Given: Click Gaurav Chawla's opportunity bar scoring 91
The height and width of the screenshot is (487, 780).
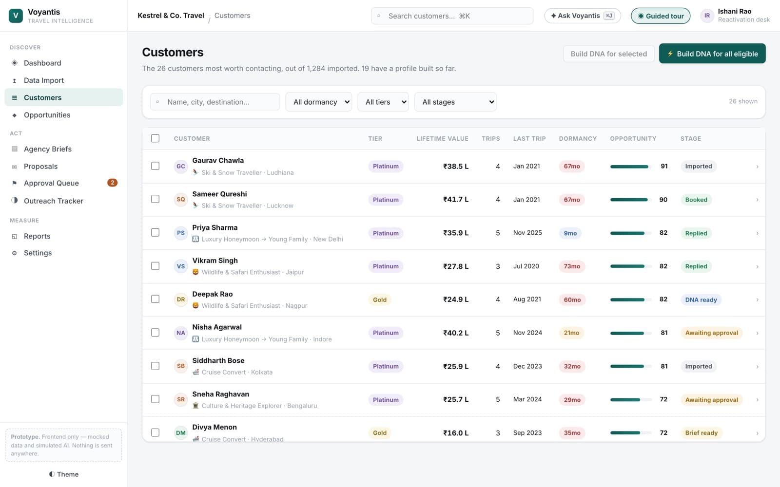Looking at the screenshot, I should click(x=630, y=167).
